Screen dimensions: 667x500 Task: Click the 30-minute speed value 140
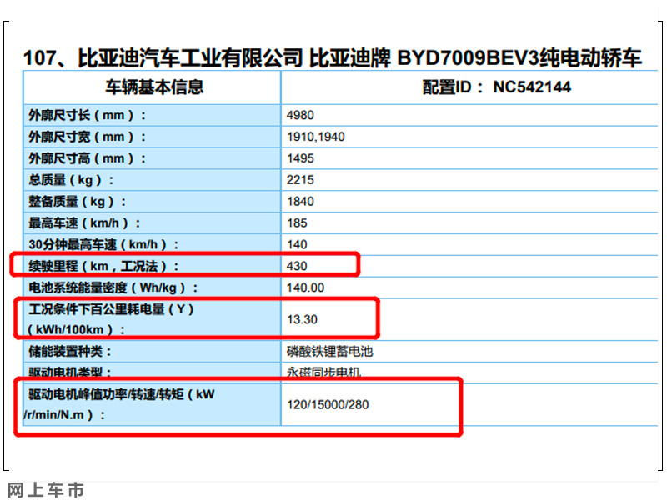[297, 244]
